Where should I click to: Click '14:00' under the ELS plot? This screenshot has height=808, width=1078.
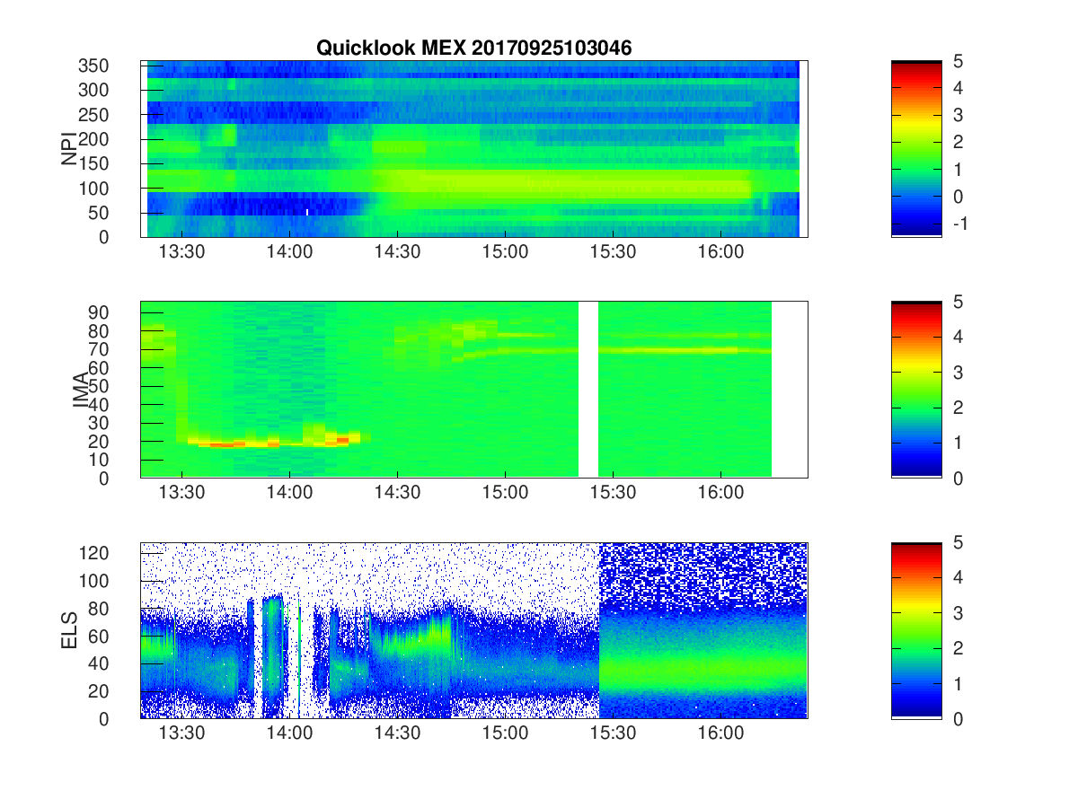coord(289,733)
